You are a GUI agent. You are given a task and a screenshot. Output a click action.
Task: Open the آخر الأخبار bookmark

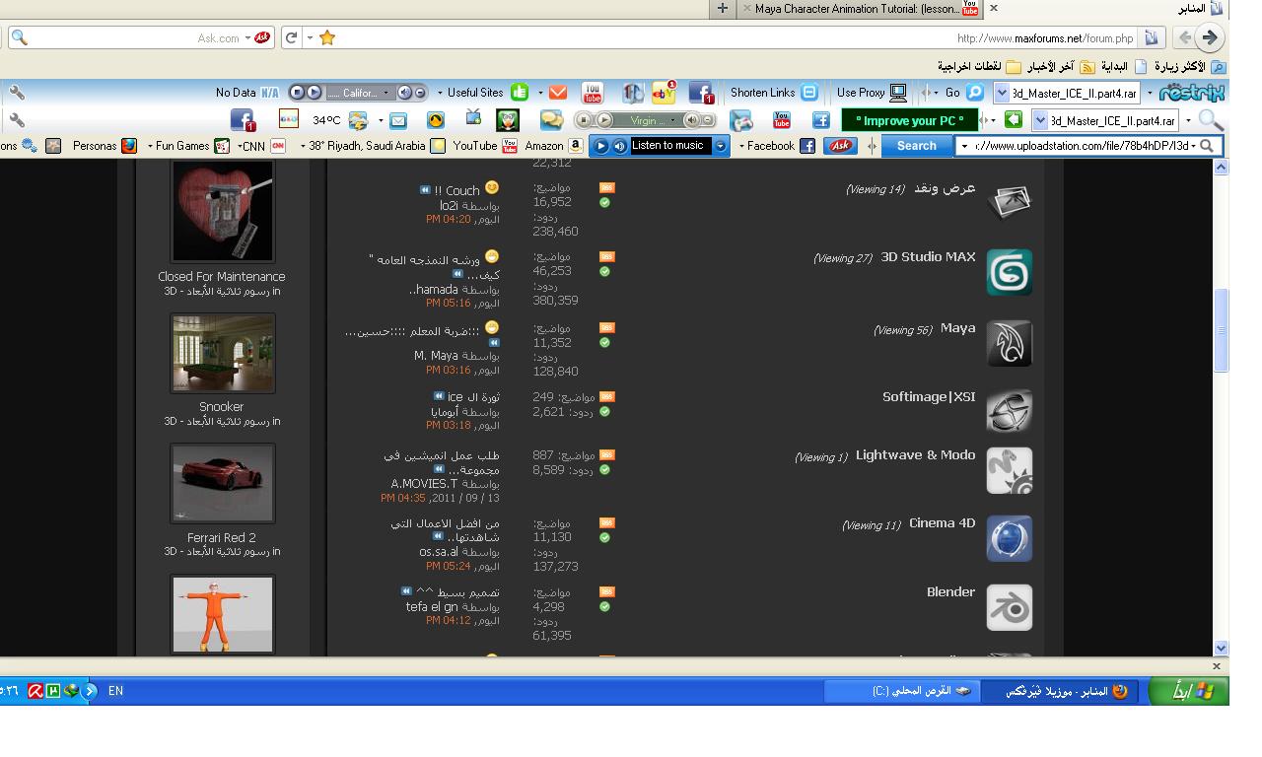pyautogui.click(x=1061, y=67)
